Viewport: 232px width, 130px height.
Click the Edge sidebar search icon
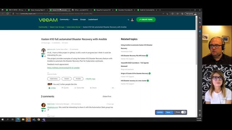[x=200, y=18]
